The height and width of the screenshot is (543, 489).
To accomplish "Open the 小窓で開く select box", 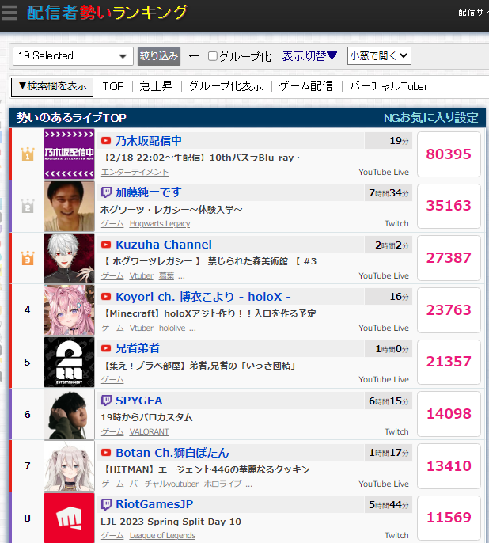I will [x=379, y=56].
